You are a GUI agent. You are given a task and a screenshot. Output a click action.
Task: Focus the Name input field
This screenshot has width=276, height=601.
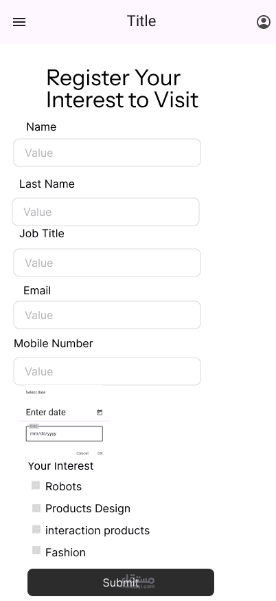[107, 153]
